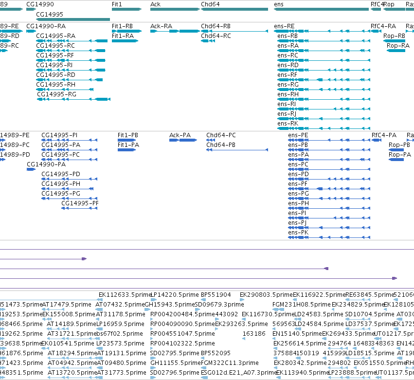Image resolution: width=414 pixels, height=380 pixels.
Task: Select the Ack gene label
Action: pos(155,4)
